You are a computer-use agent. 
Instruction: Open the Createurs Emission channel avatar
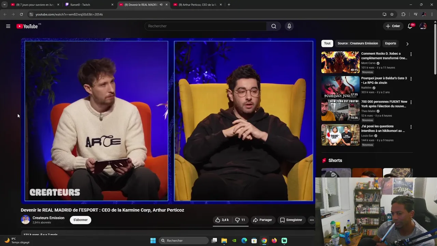click(x=25, y=220)
